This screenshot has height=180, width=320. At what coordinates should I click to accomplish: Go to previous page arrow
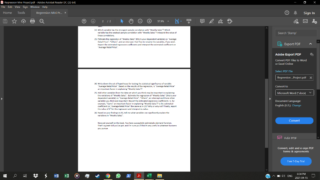pyautogui.click(x=84, y=21)
